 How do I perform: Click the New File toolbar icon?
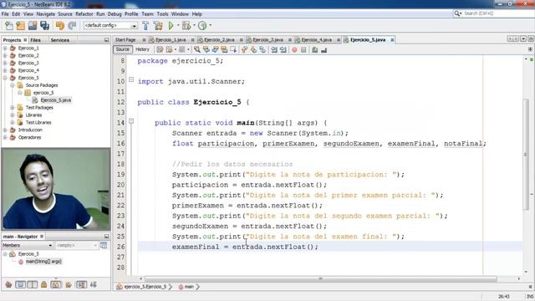pyautogui.click(x=9, y=26)
